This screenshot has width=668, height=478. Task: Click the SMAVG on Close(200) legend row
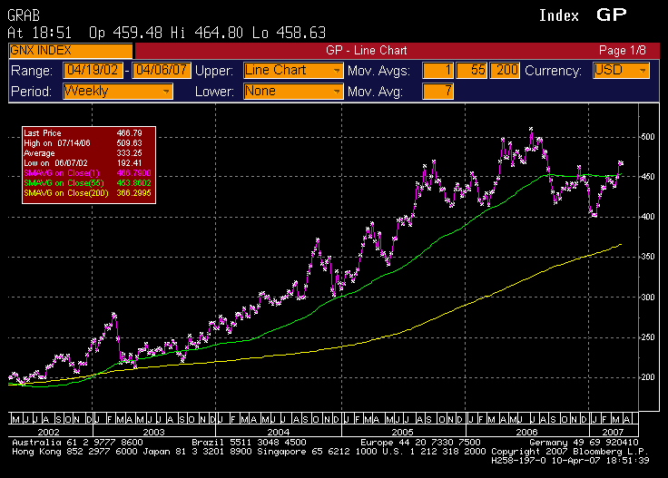tap(87, 193)
